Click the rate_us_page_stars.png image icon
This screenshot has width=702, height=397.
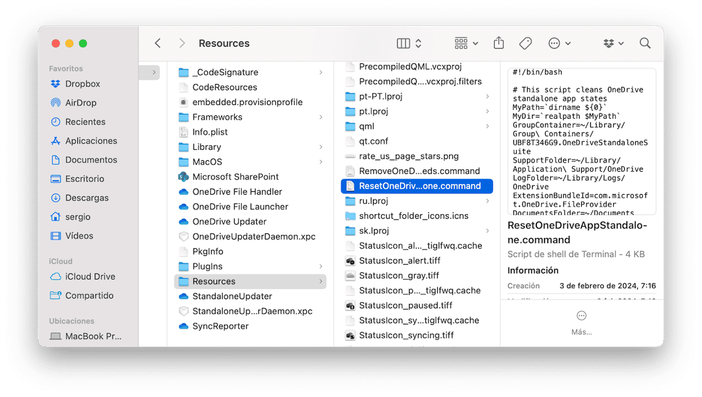tap(350, 156)
